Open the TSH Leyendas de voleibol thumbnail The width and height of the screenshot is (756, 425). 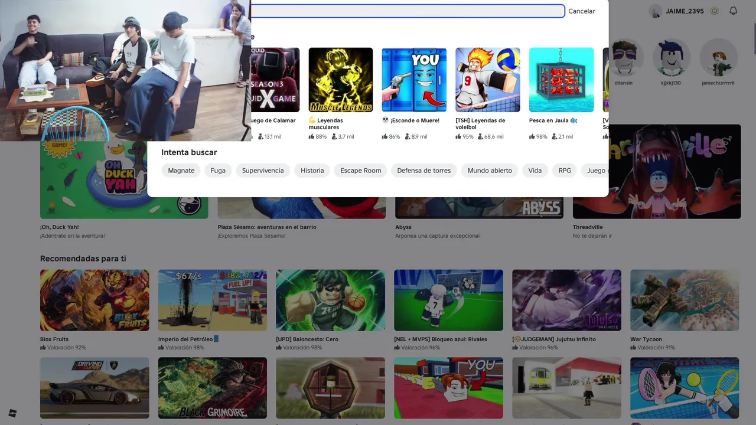pyautogui.click(x=488, y=80)
